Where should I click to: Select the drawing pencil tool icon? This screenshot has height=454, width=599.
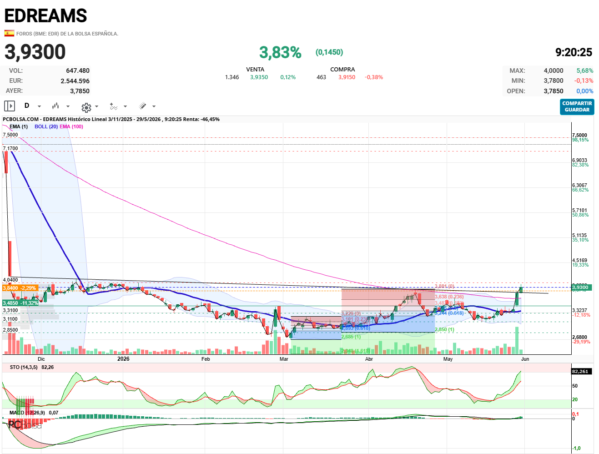click(x=142, y=106)
